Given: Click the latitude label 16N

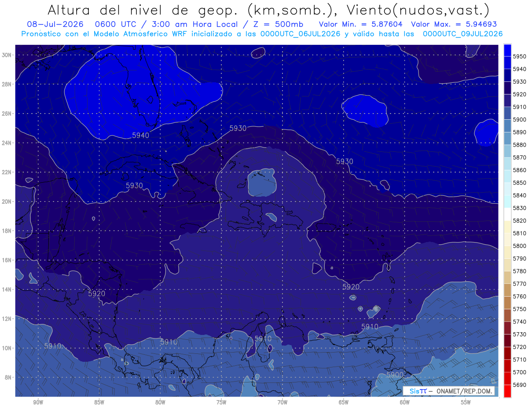Looking at the screenshot, I should point(7,260).
